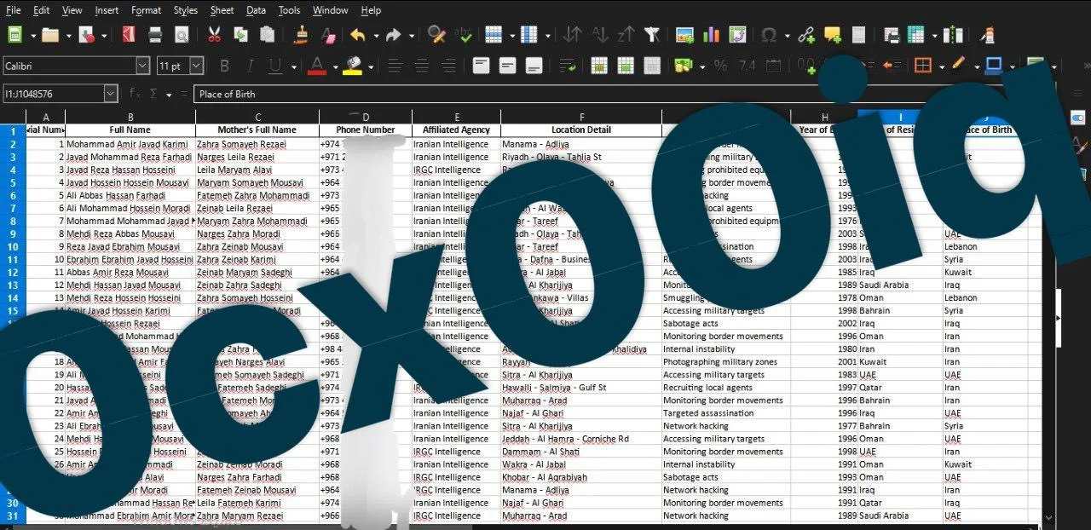The image size is (1091, 530).
Task: Click the Redo arrow
Action: [393, 35]
